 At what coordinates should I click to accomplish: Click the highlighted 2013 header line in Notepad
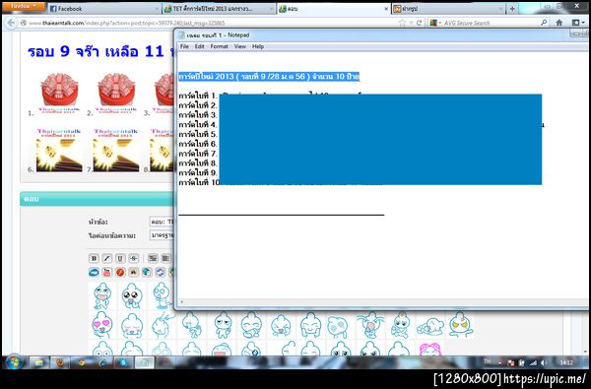coord(269,77)
